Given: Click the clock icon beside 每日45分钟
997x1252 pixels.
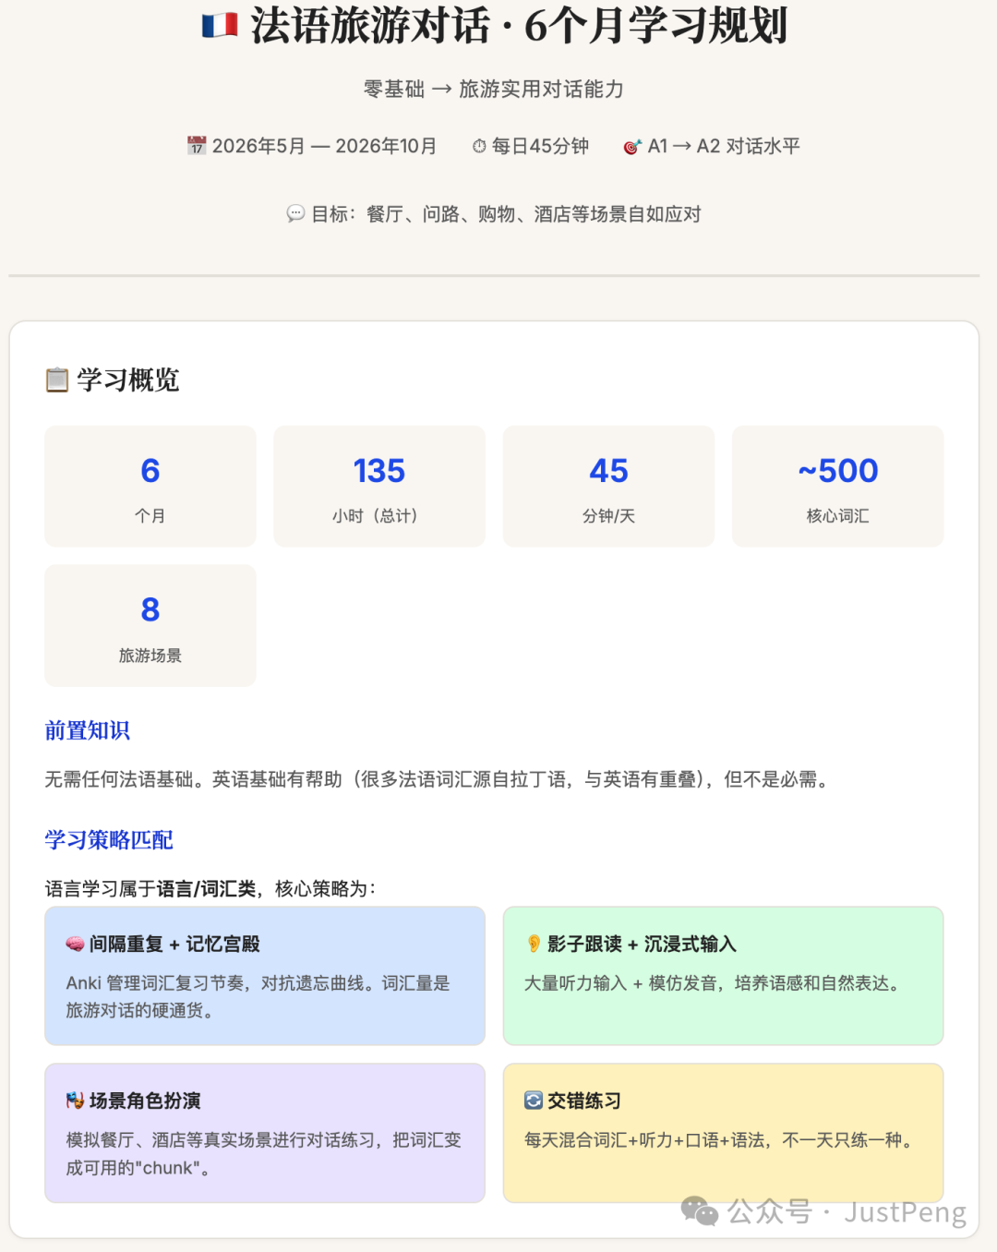Looking at the screenshot, I should coord(479,146).
